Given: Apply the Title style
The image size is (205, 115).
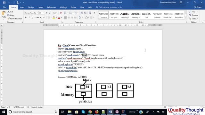Looking at the screenshot, I should click(146, 15).
